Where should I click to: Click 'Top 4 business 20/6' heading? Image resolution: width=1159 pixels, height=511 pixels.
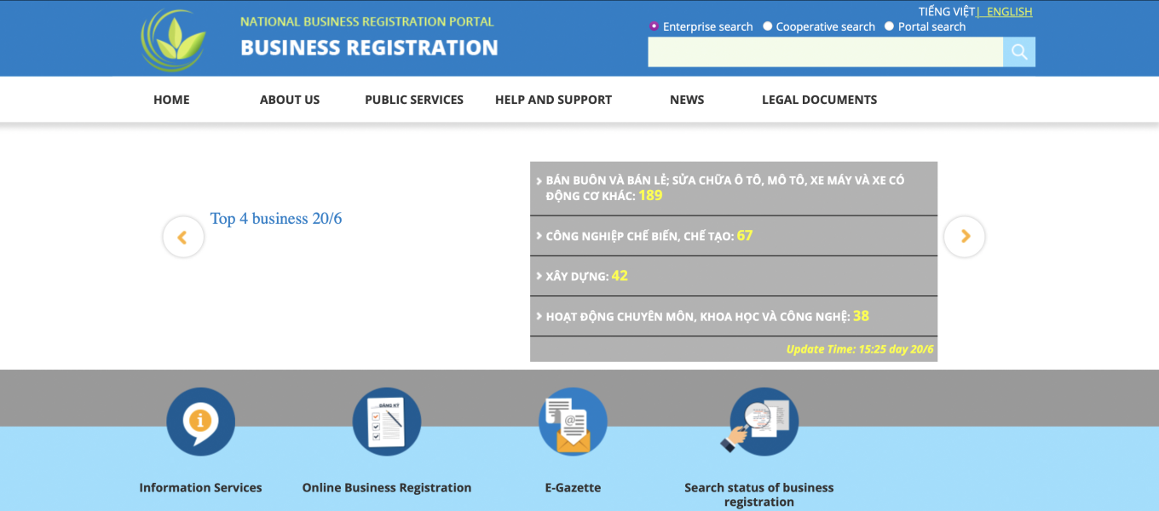276,219
